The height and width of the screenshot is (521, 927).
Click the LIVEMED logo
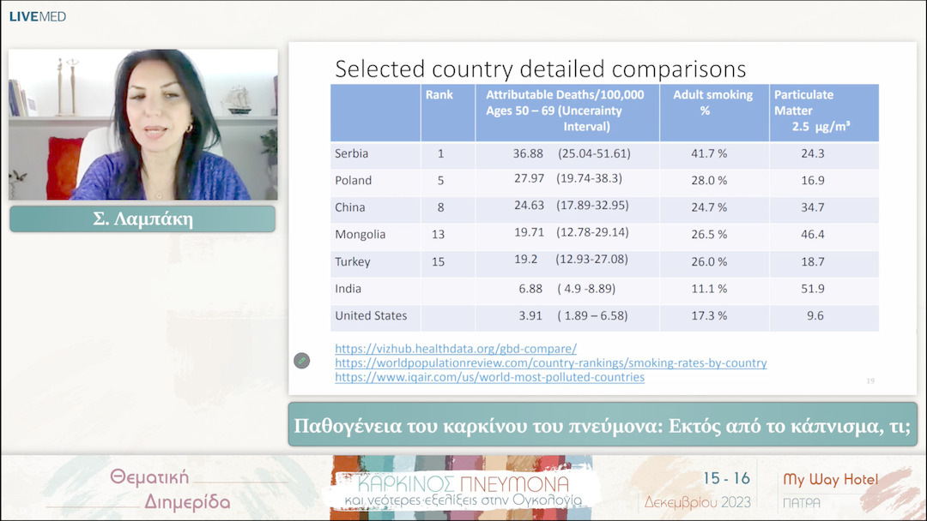[x=37, y=16]
